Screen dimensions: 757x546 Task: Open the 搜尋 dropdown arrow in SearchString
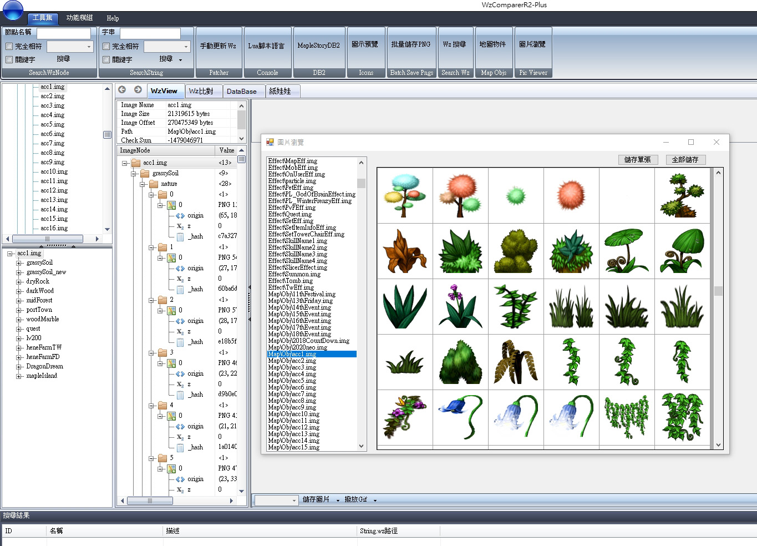[181, 59]
